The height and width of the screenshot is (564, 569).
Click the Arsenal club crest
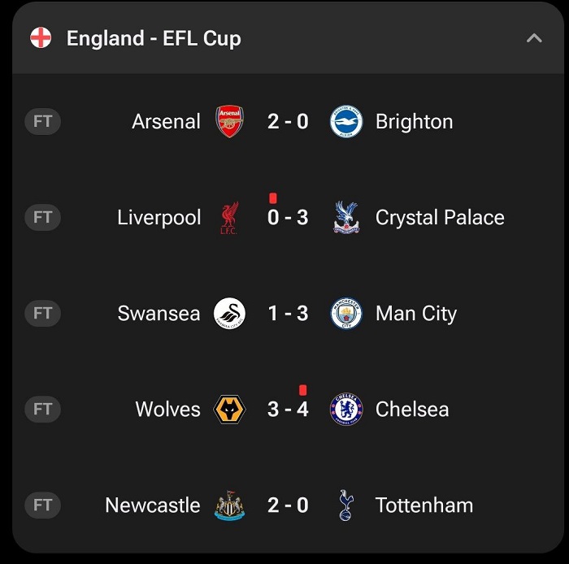pyautogui.click(x=229, y=122)
